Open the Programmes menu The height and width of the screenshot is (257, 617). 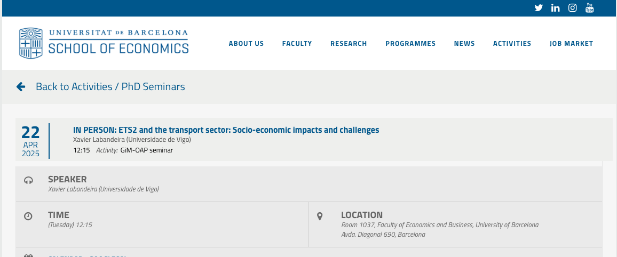(x=410, y=44)
